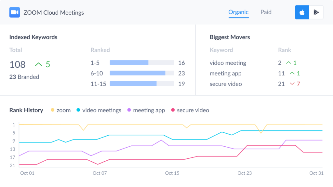The image size is (333, 187).
Task: Click the count 19 for rank 11-15
Action: [x=181, y=84]
